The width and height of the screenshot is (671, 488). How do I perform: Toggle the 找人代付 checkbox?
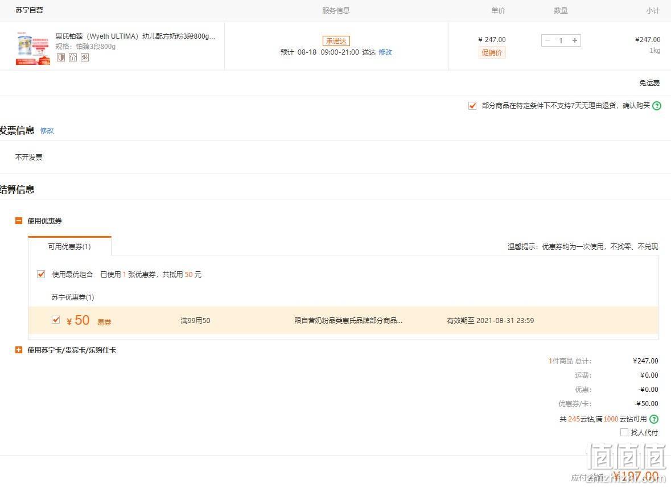(x=624, y=432)
